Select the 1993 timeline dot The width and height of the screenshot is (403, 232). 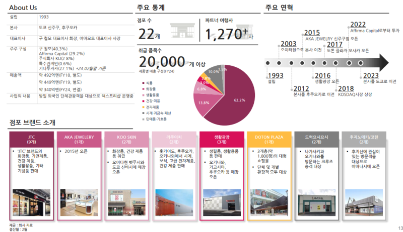coord(268,63)
